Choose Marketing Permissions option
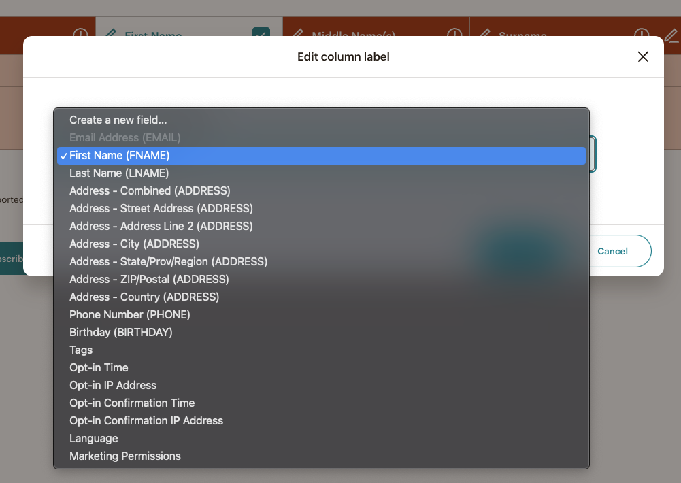 click(x=125, y=456)
